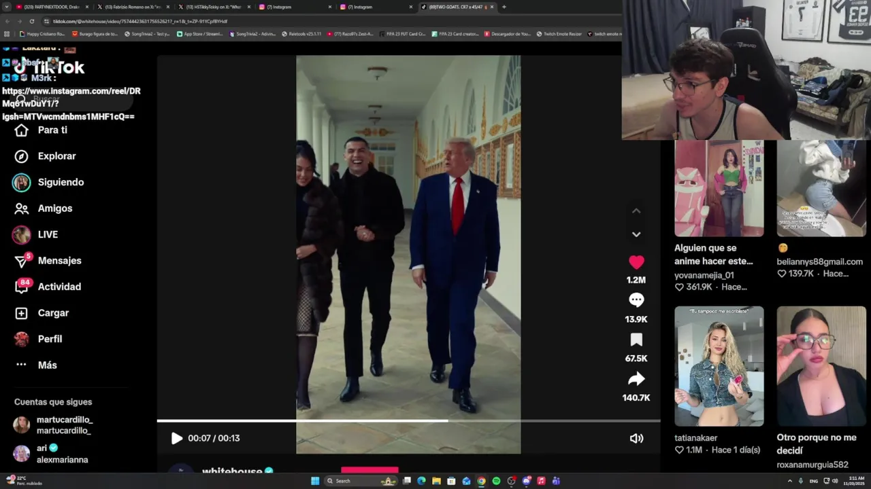Open Mensajes inbox

tap(49, 261)
